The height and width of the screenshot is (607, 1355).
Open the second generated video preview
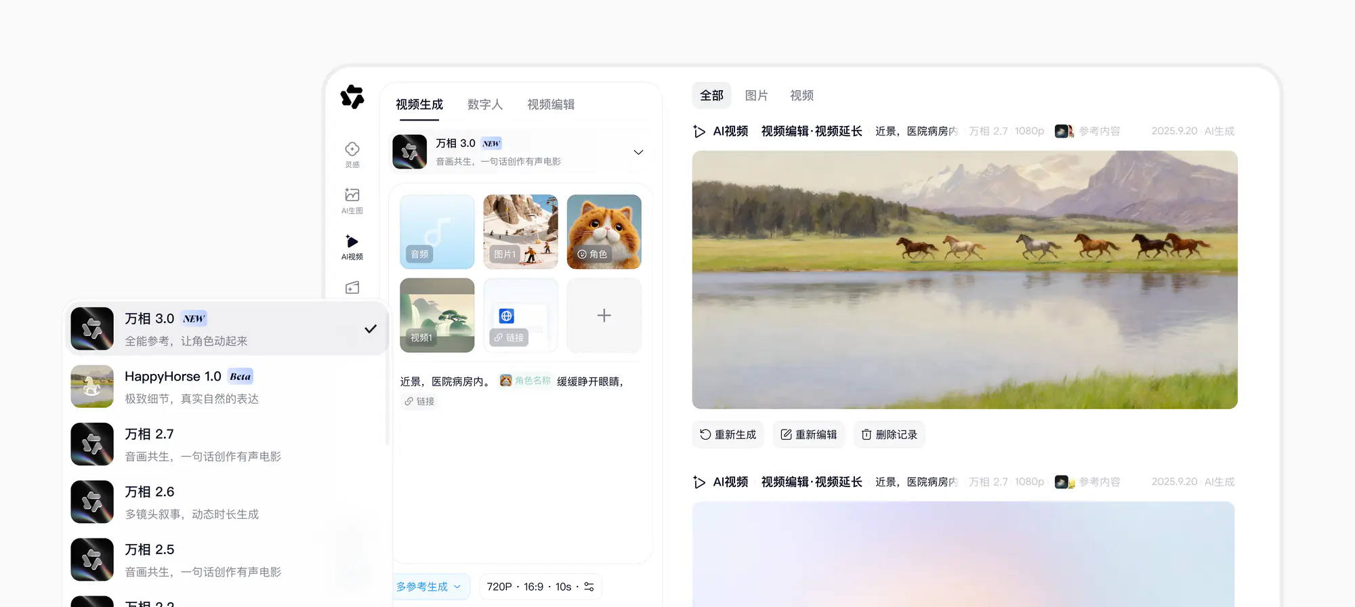pyautogui.click(x=963, y=554)
